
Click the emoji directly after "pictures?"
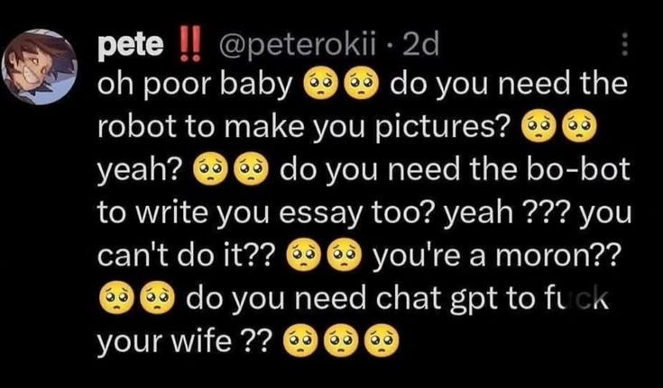(539, 125)
